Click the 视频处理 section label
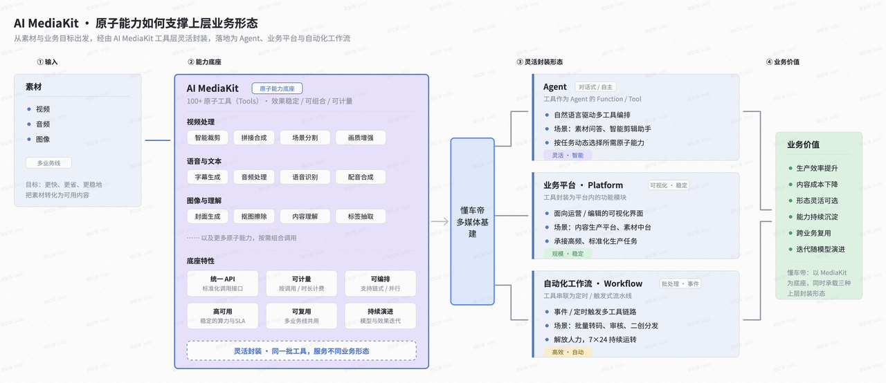Screen dimensions: 886x383 tap(200, 122)
